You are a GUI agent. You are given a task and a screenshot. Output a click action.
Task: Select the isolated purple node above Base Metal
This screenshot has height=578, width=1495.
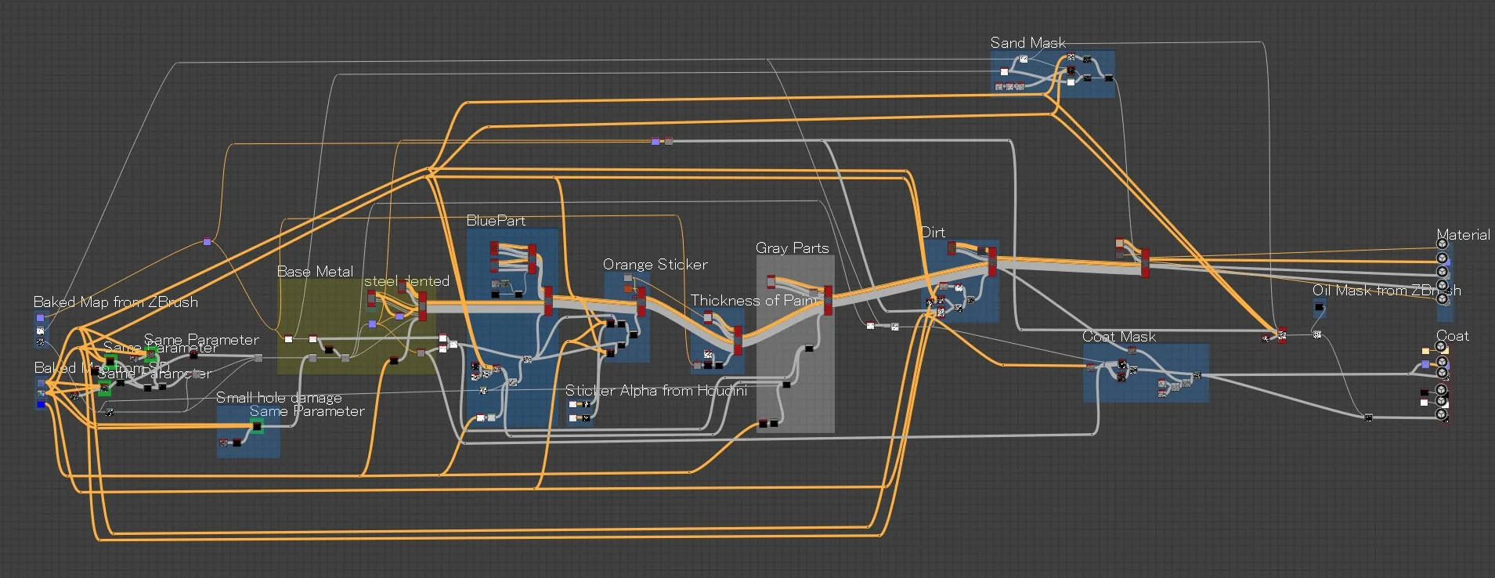coord(207,242)
